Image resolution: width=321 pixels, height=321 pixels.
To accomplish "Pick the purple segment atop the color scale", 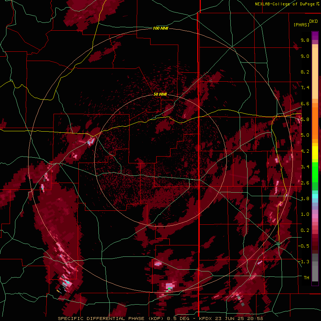I will pyautogui.click(x=315, y=36).
